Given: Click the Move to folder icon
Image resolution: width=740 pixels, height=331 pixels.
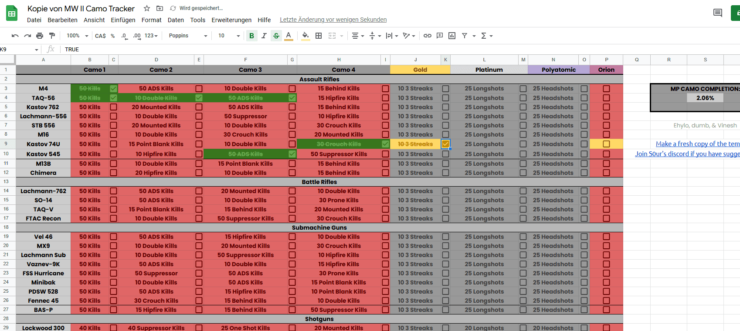Looking at the screenshot, I should pos(160,8).
